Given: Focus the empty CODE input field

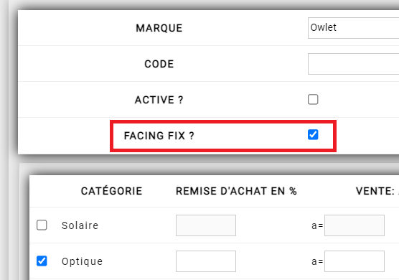Looking at the screenshot, I should click(354, 64).
